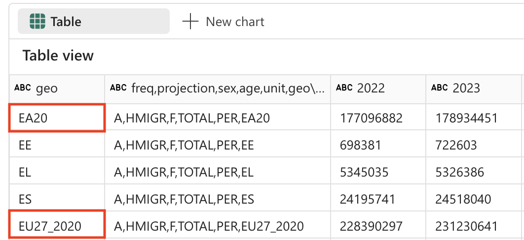This screenshot has height=240, width=524.
Task: Click cell A,HMIGR,F,TOTAL,PER,EE
Action: point(218,145)
